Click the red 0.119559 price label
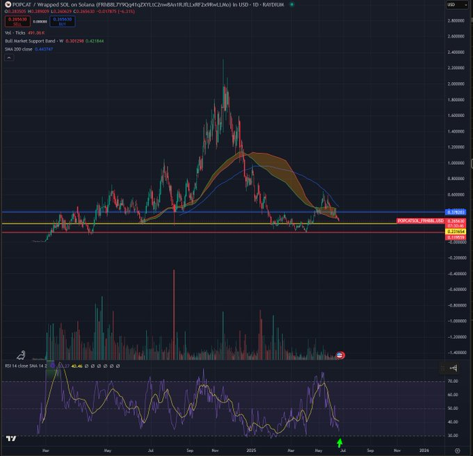473x456 pixels. click(x=456, y=237)
